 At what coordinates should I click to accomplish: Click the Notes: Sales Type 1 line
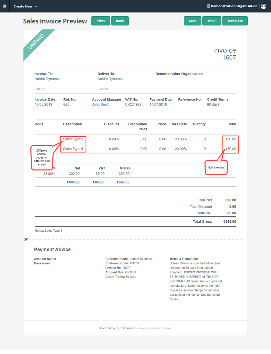48,231
